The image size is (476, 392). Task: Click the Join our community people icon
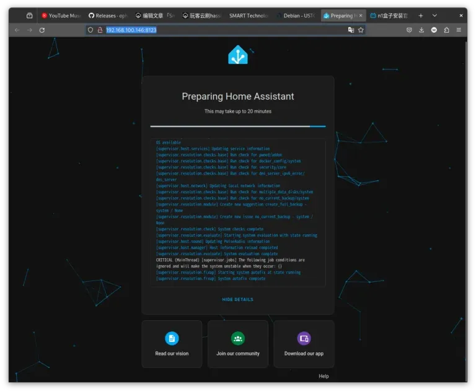pos(238,338)
